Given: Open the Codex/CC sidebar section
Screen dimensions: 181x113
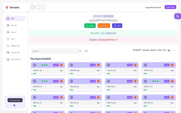Looking at the screenshot, I should 15,52.
